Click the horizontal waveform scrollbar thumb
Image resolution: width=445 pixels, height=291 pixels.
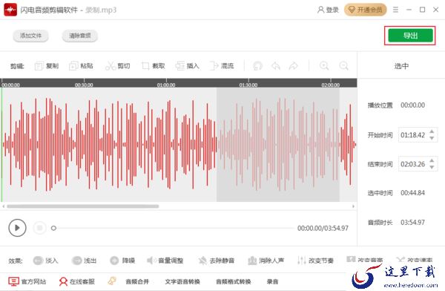coord(83,206)
